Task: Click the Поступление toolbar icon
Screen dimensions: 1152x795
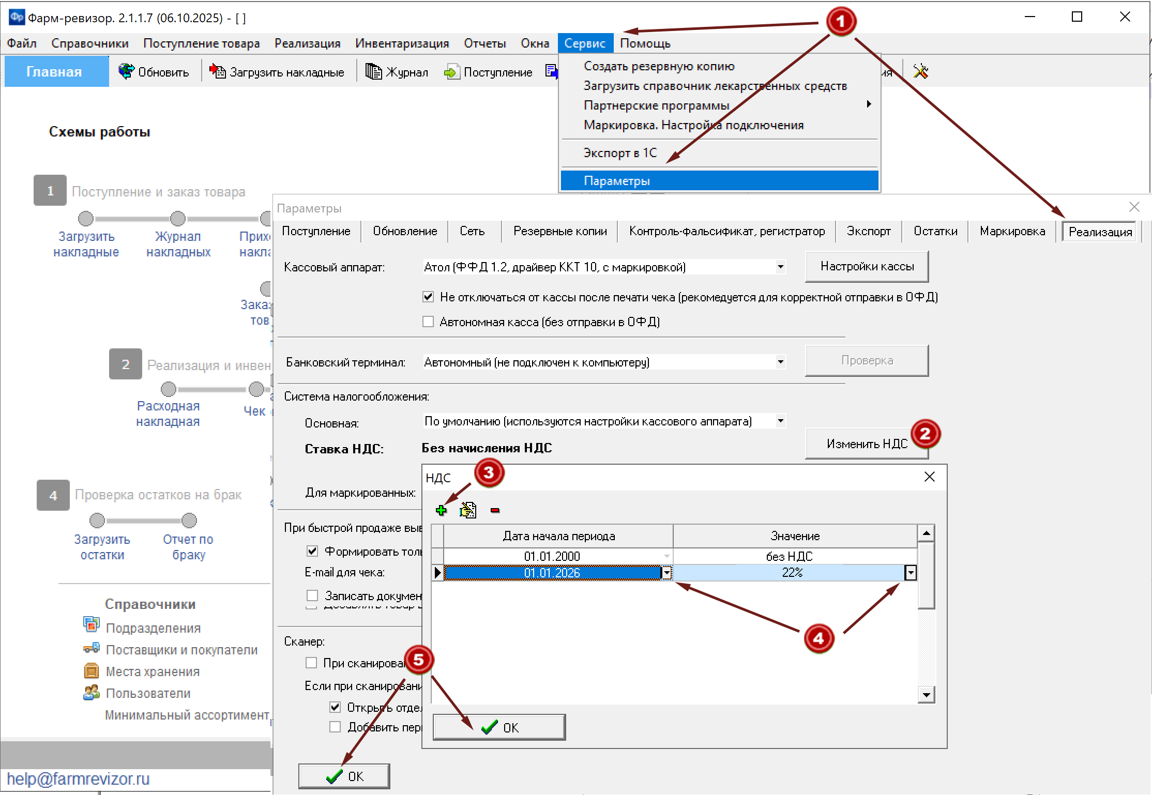Action: [x=451, y=72]
